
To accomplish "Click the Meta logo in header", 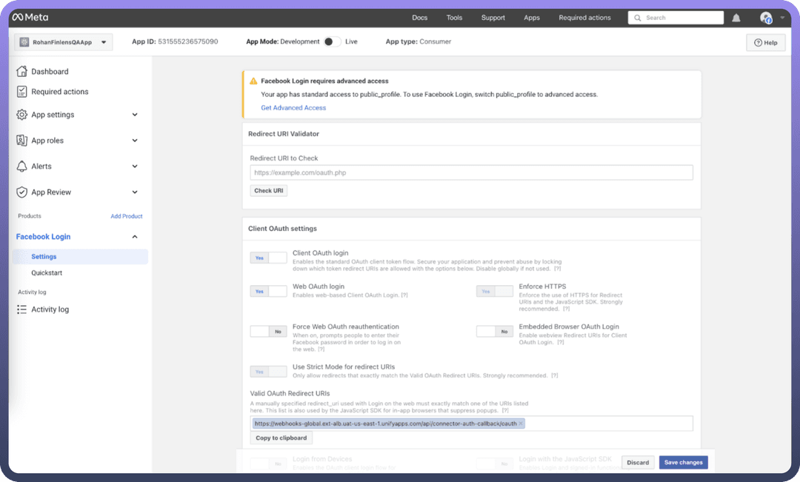I will pos(30,18).
